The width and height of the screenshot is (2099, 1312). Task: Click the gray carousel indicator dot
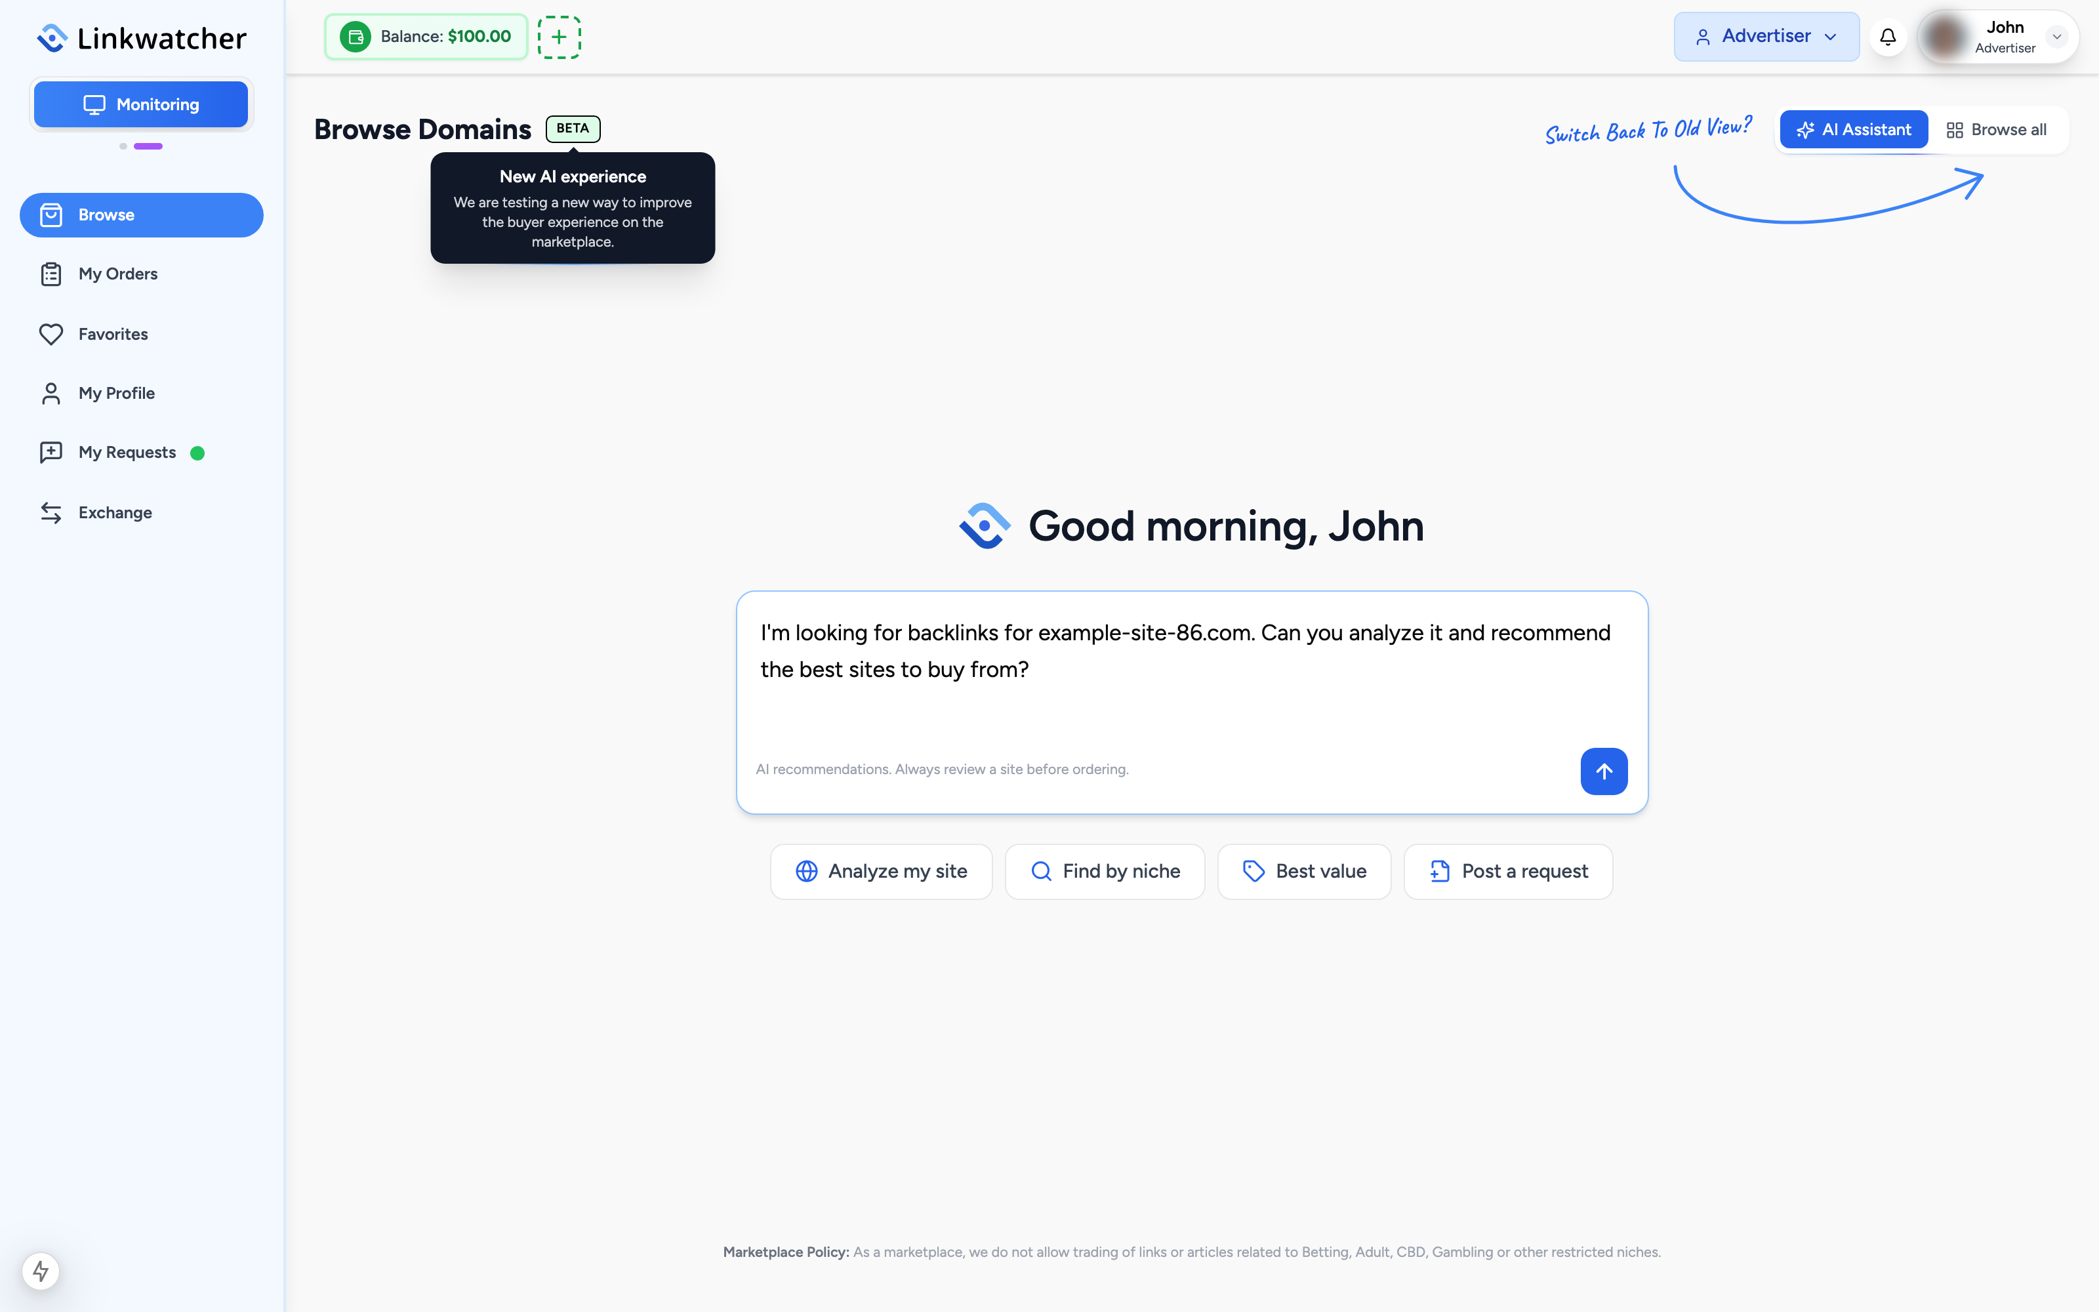(123, 147)
